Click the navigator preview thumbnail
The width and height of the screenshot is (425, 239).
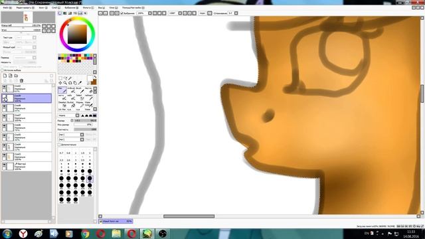(x=28, y=17)
